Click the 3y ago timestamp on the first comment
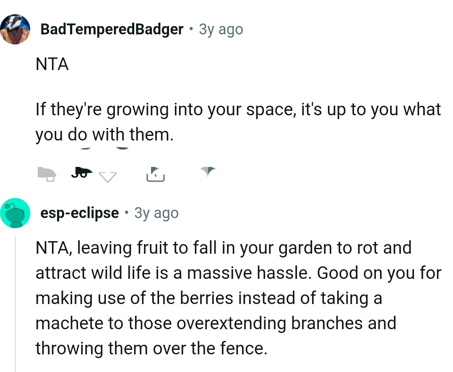The height and width of the screenshot is (372, 453). [220, 29]
